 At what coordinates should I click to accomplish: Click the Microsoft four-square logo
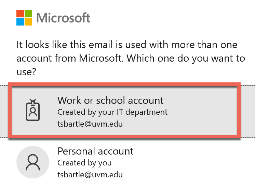(x=24, y=18)
